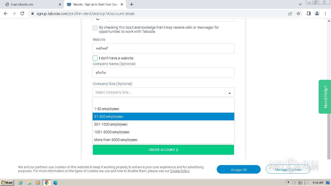Open Chrome three-dot menu
331x186 pixels.
326,13
